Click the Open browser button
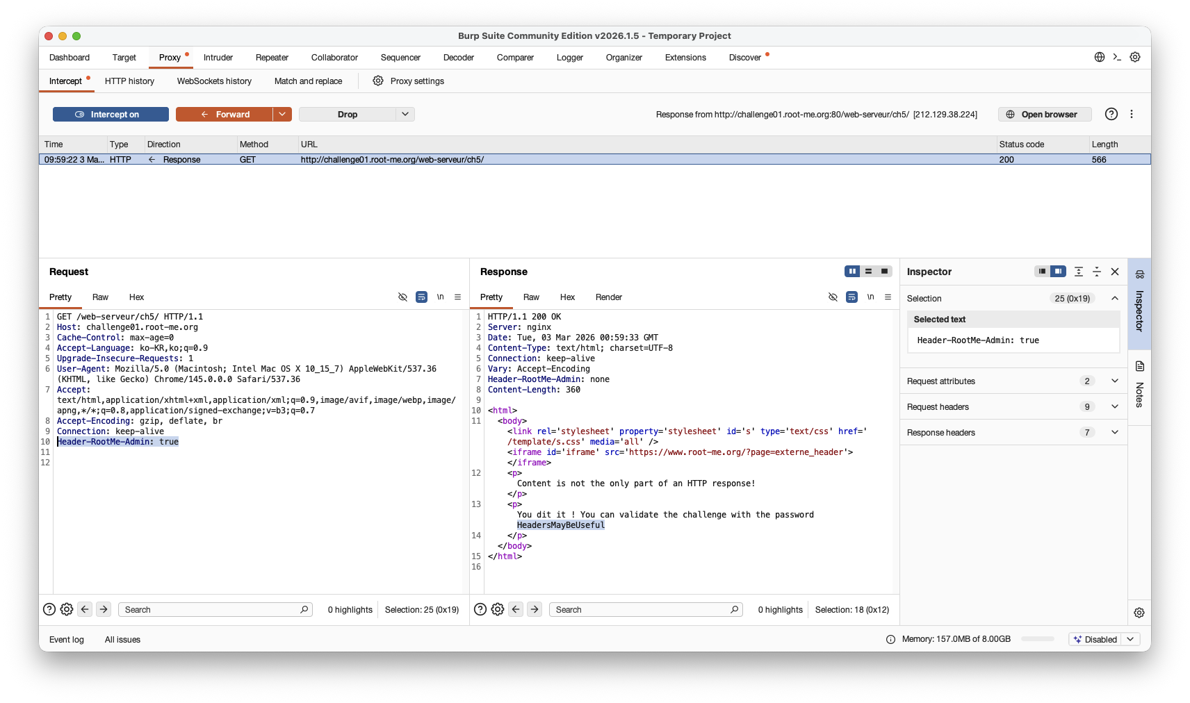This screenshot has height=703, width=1190. [x=1045, y=114]
